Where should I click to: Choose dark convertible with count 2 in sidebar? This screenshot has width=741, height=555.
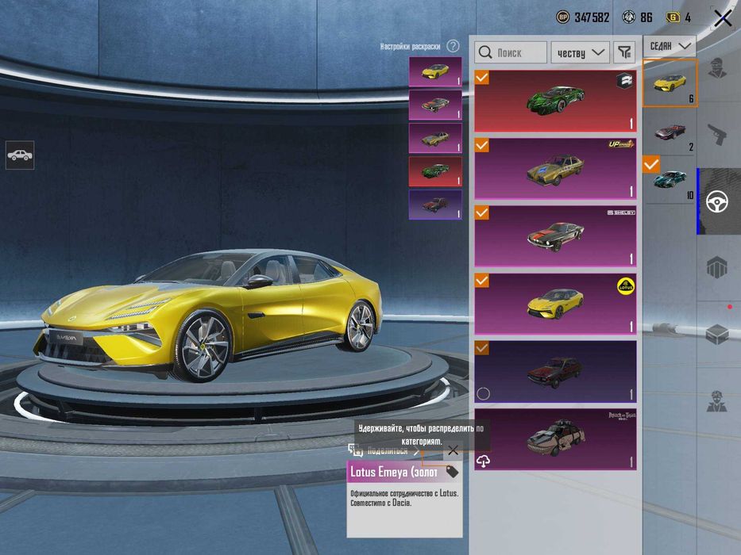coord(670,132)
